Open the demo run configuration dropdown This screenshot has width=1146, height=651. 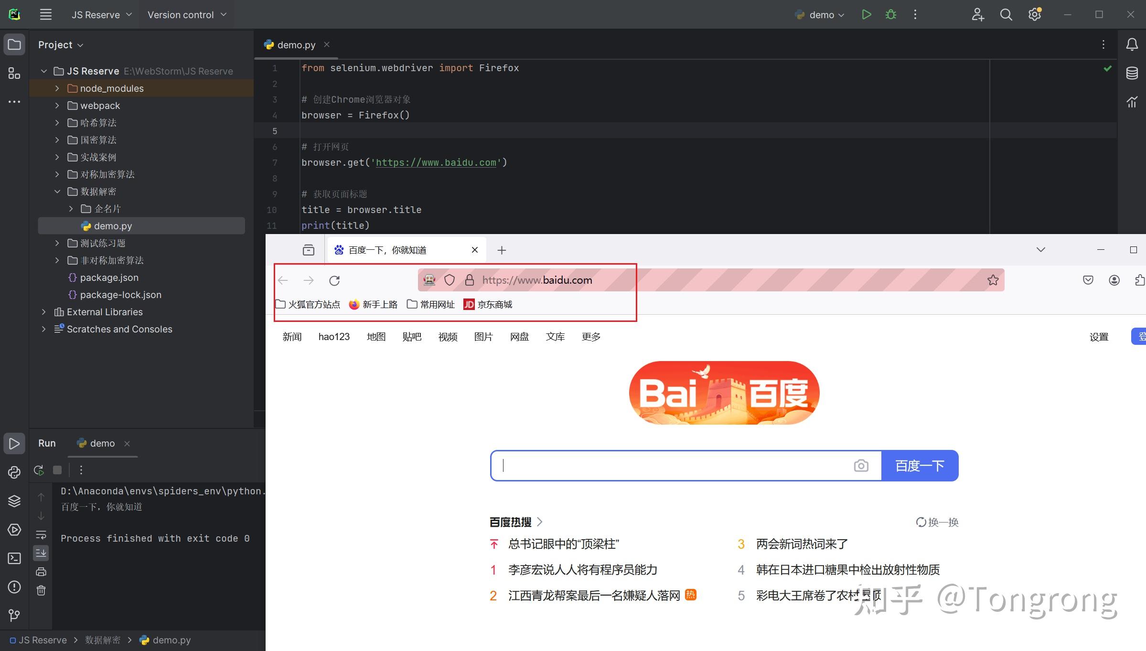(819, 14)
